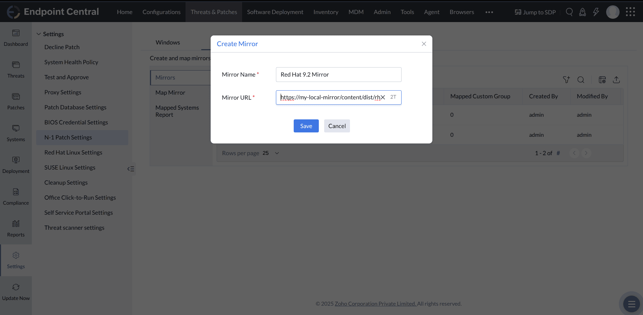Click the export table icon
This screenshot has height=315, width=643.
point(616,80)
